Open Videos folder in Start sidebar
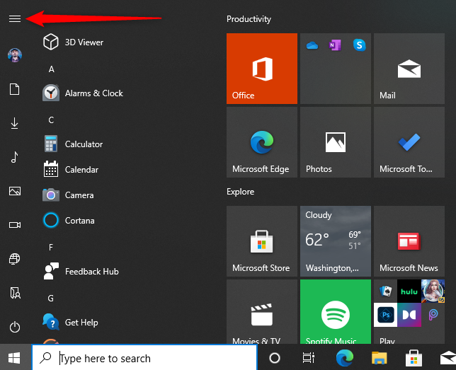456x370 pixels. pyautogui.click(x=15, y=225)
